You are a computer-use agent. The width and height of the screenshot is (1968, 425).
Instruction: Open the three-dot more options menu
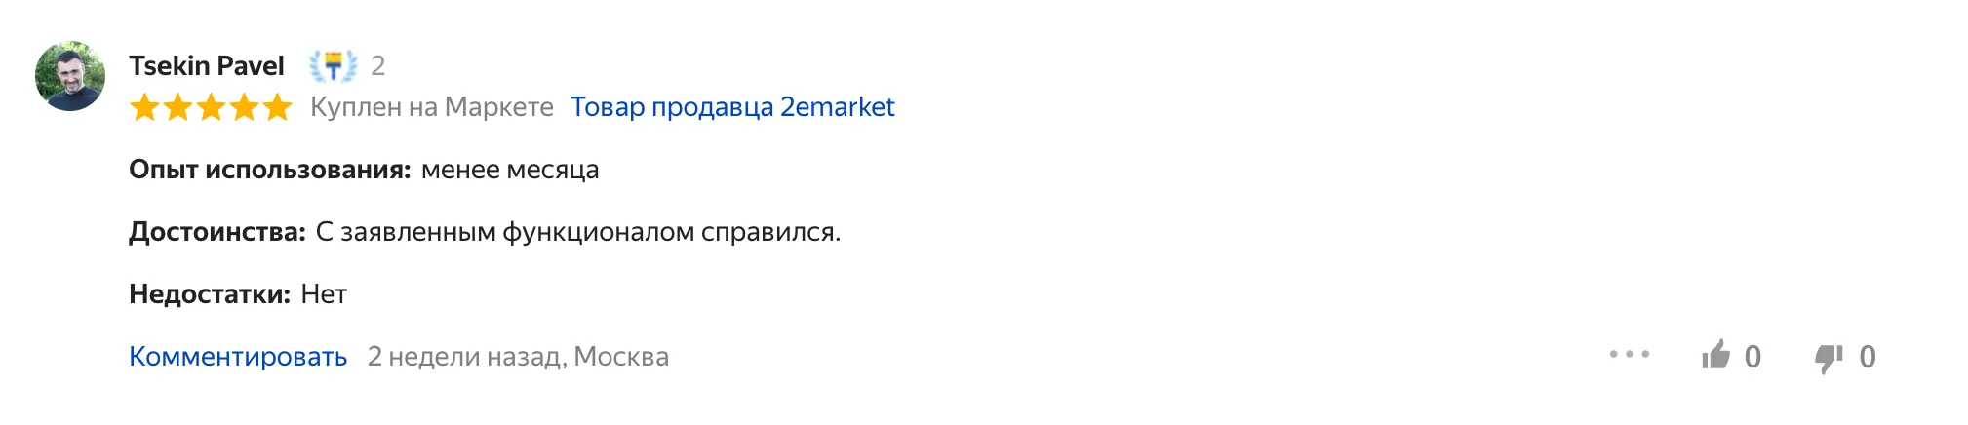1629,355
